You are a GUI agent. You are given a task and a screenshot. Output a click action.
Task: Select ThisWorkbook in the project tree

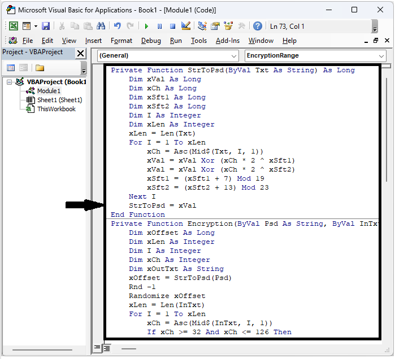pos(56,109)
